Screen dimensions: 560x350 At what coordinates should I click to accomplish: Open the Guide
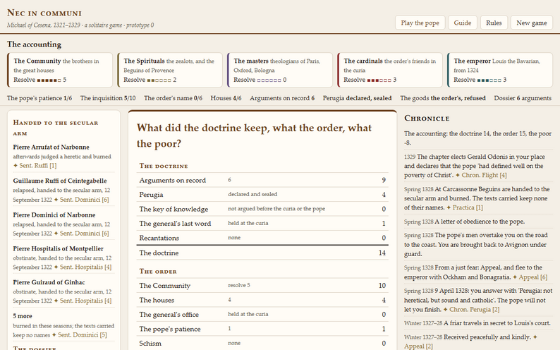463,23
